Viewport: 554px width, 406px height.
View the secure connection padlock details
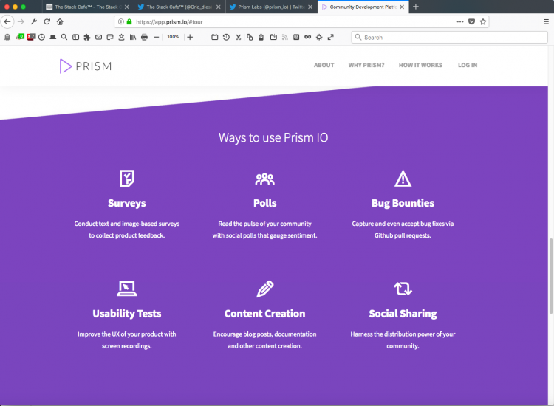129,21
